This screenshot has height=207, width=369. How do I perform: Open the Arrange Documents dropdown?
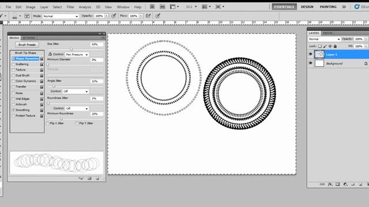206,7
